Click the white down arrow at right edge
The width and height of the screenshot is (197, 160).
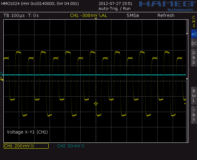187,79
